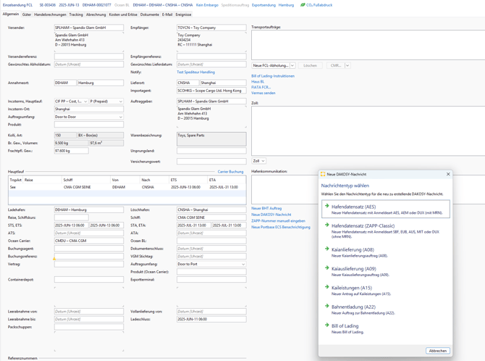Click the Neue FCL-Abholung button
Image resolution: width=485 pixels, height=361 pixels.
coord(271,65)
